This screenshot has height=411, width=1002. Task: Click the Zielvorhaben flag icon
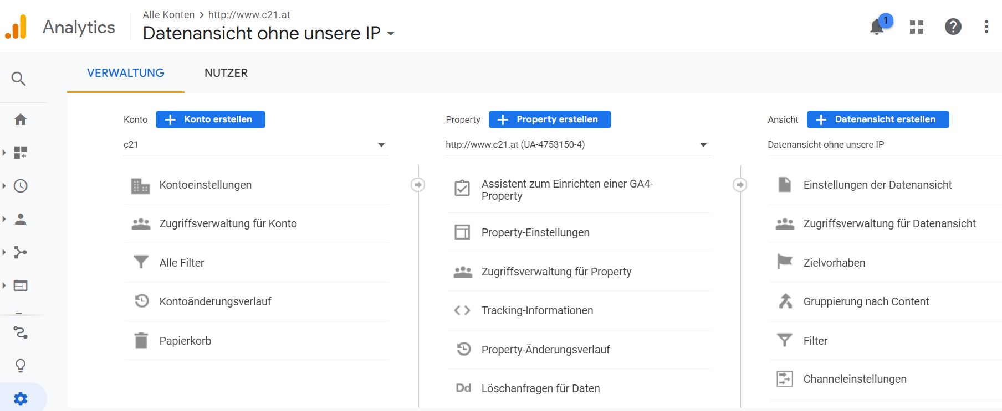[x=785, y=262]
